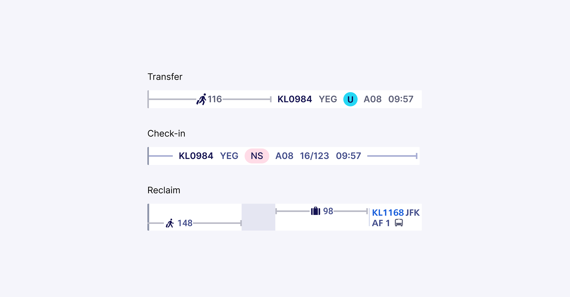Click the grey shaded block in Reclaim timeline
The width and height of the screenshot is (570, 297).
coord(258,217)
